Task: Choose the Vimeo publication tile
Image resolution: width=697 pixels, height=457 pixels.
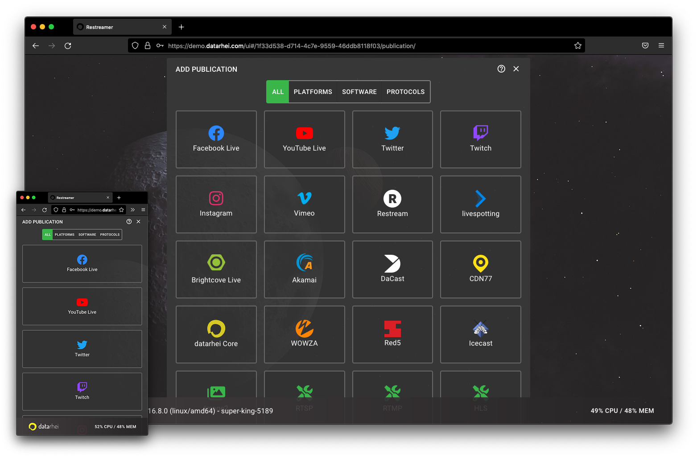Action: 304,204
